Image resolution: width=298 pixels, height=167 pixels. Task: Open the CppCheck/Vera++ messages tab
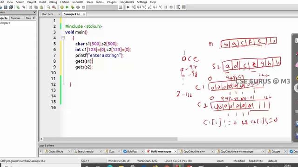pos(237,152)
